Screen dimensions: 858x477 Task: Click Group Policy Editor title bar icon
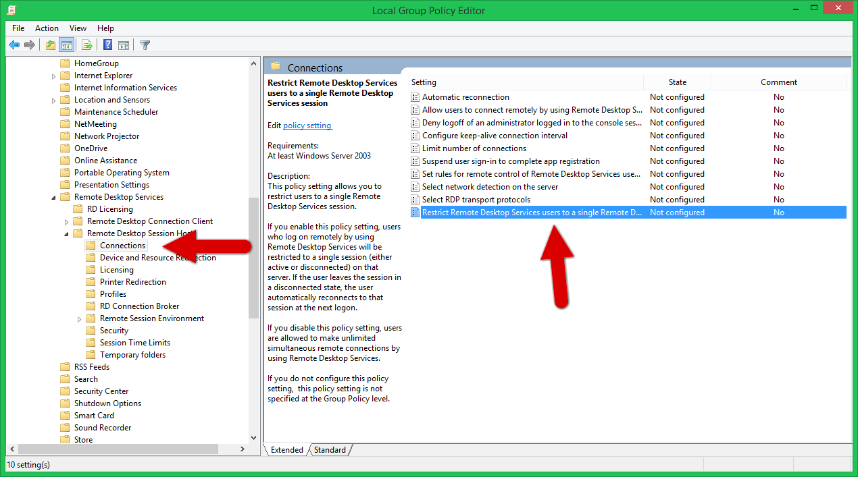(11, 10)
